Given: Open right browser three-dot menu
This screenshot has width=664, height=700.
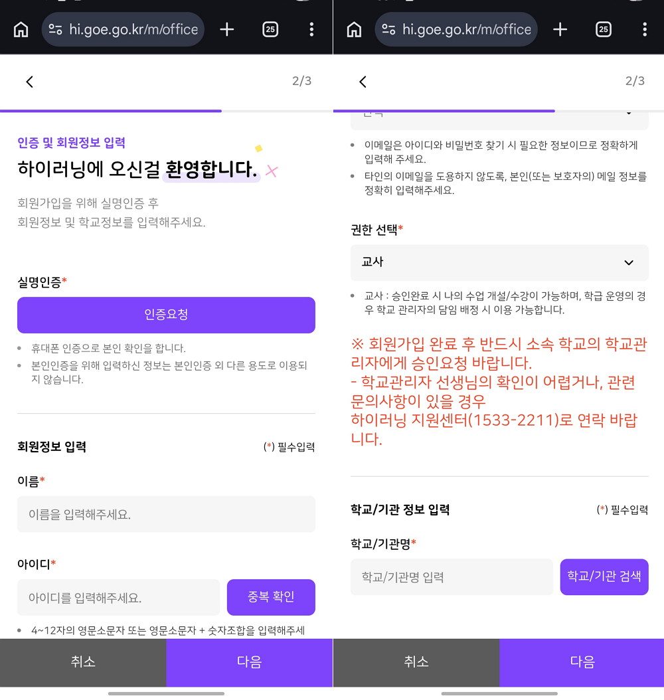Looking at the screenshot, I should click(645, 29).
